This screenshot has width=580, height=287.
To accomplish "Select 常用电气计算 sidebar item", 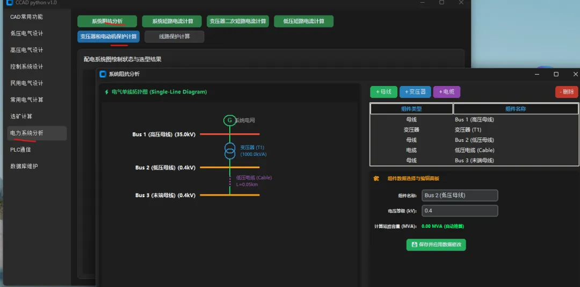I will pos(27,99).
